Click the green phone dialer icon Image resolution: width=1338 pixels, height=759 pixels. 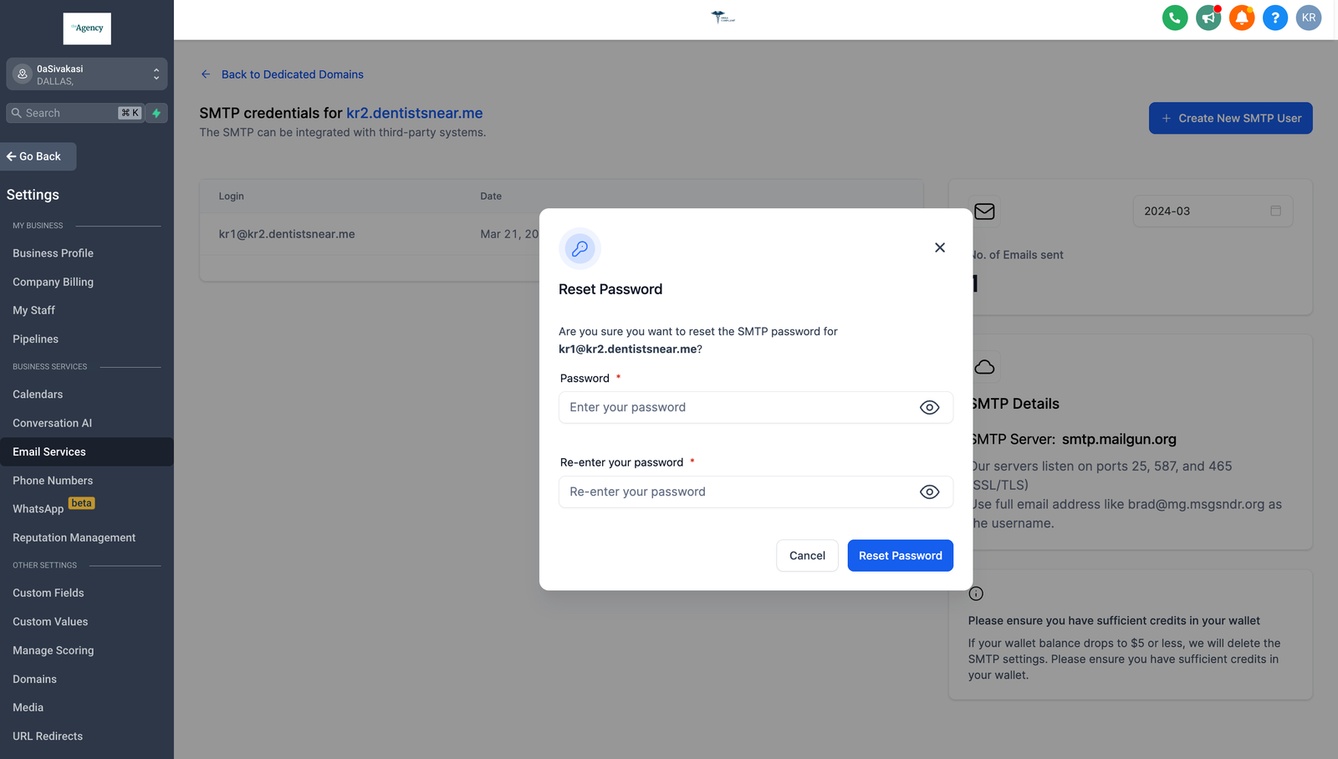pos(1175,18)
